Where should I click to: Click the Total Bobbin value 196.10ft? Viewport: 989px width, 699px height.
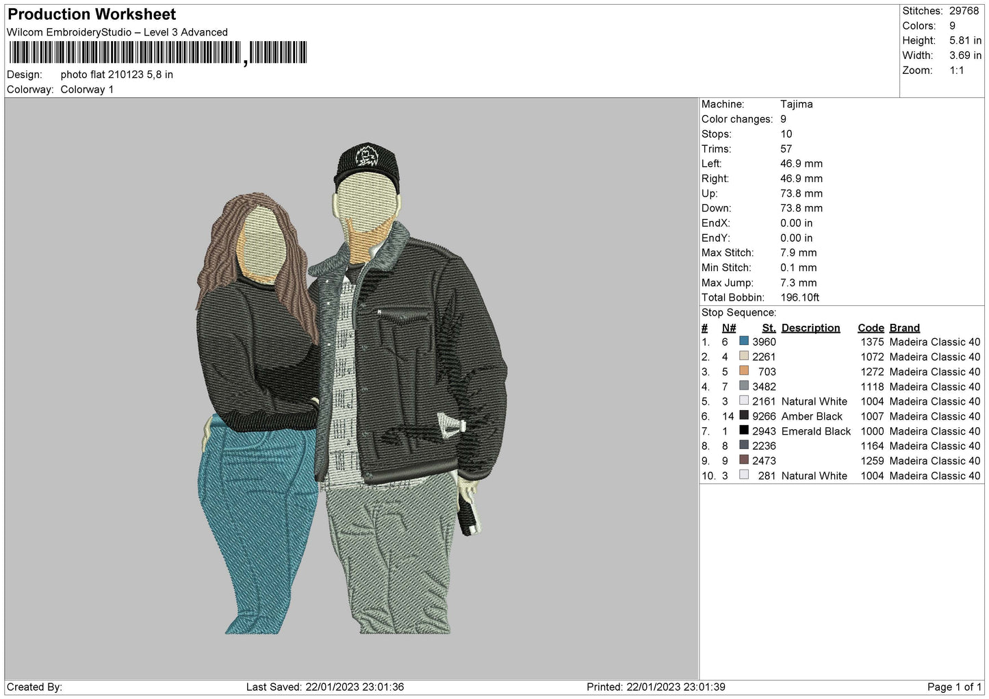[799, 297]
